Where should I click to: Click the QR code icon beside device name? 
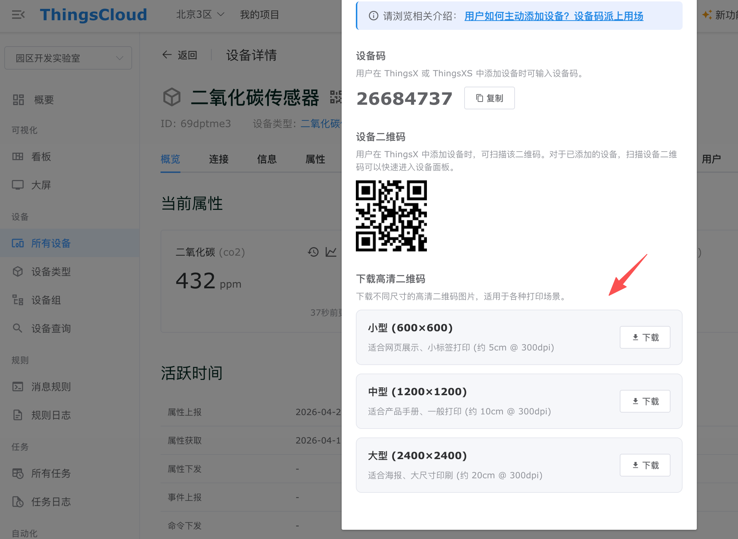(336, 97)
